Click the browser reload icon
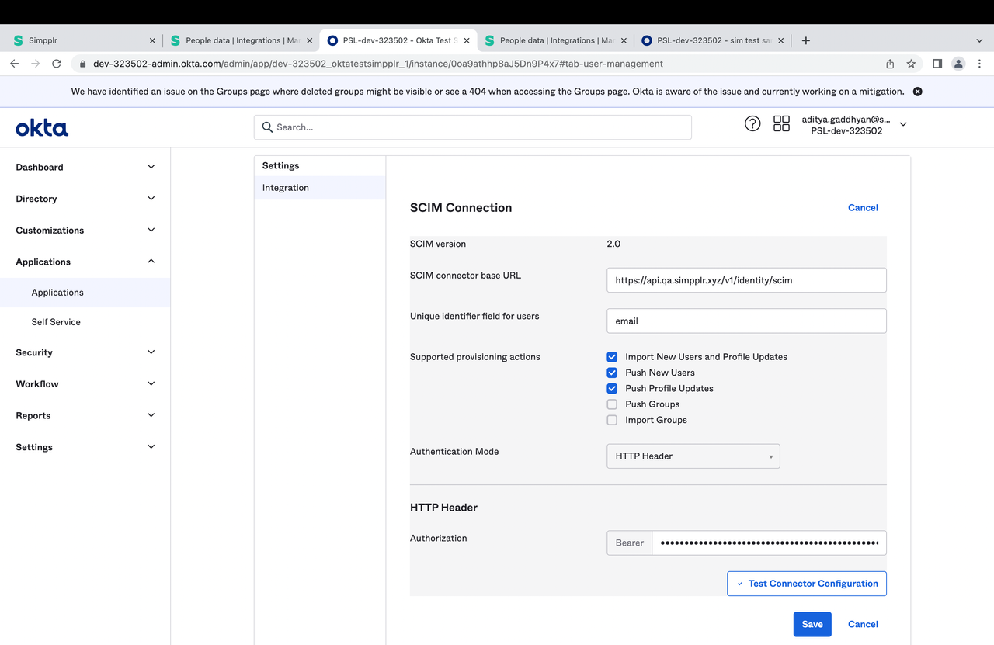Viewport: 994px width, 645px height. pos(56,64)
